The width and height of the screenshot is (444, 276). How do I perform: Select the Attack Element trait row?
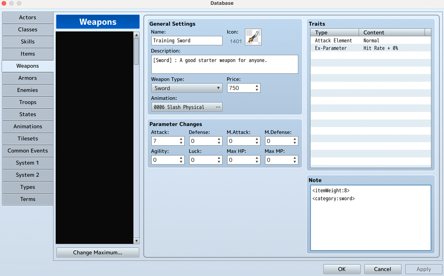tap(371, 41)
